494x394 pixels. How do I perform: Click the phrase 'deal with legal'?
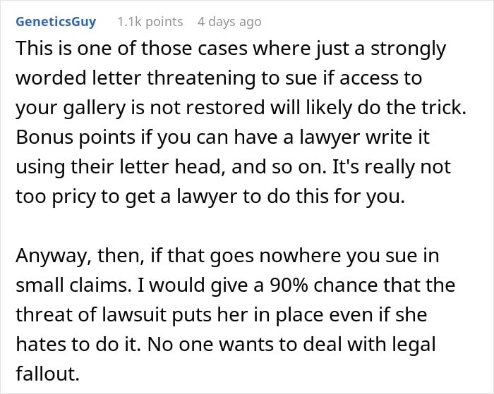tap(369, 345)
